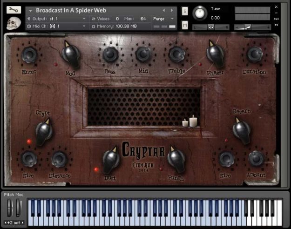This screenshot has width=291, height=229.
Task: Toggle the Solo S button
Action: [x=185, y=12]
